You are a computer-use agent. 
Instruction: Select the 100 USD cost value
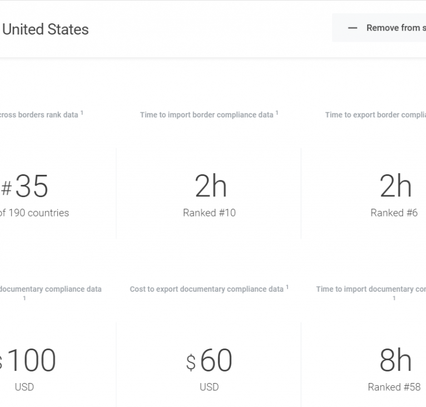31,361
